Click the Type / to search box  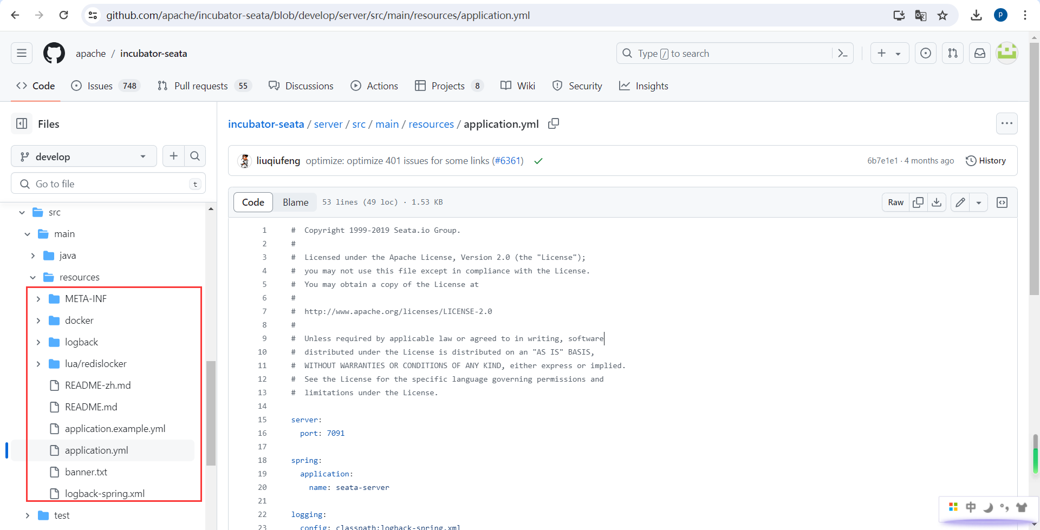click(735, 53)
